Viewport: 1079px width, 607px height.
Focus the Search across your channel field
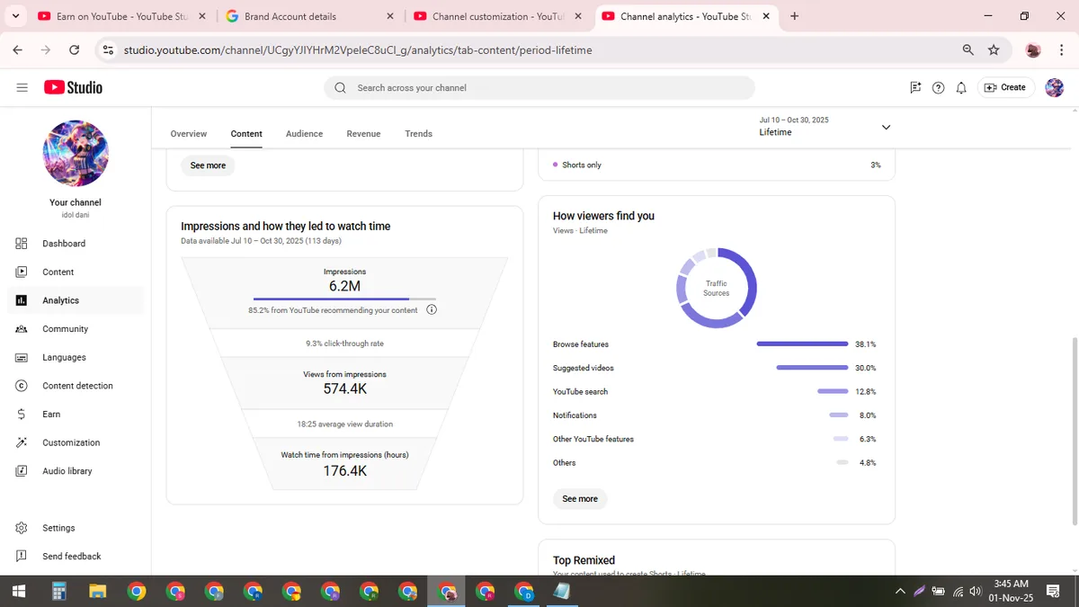click(x=539, y=87)
